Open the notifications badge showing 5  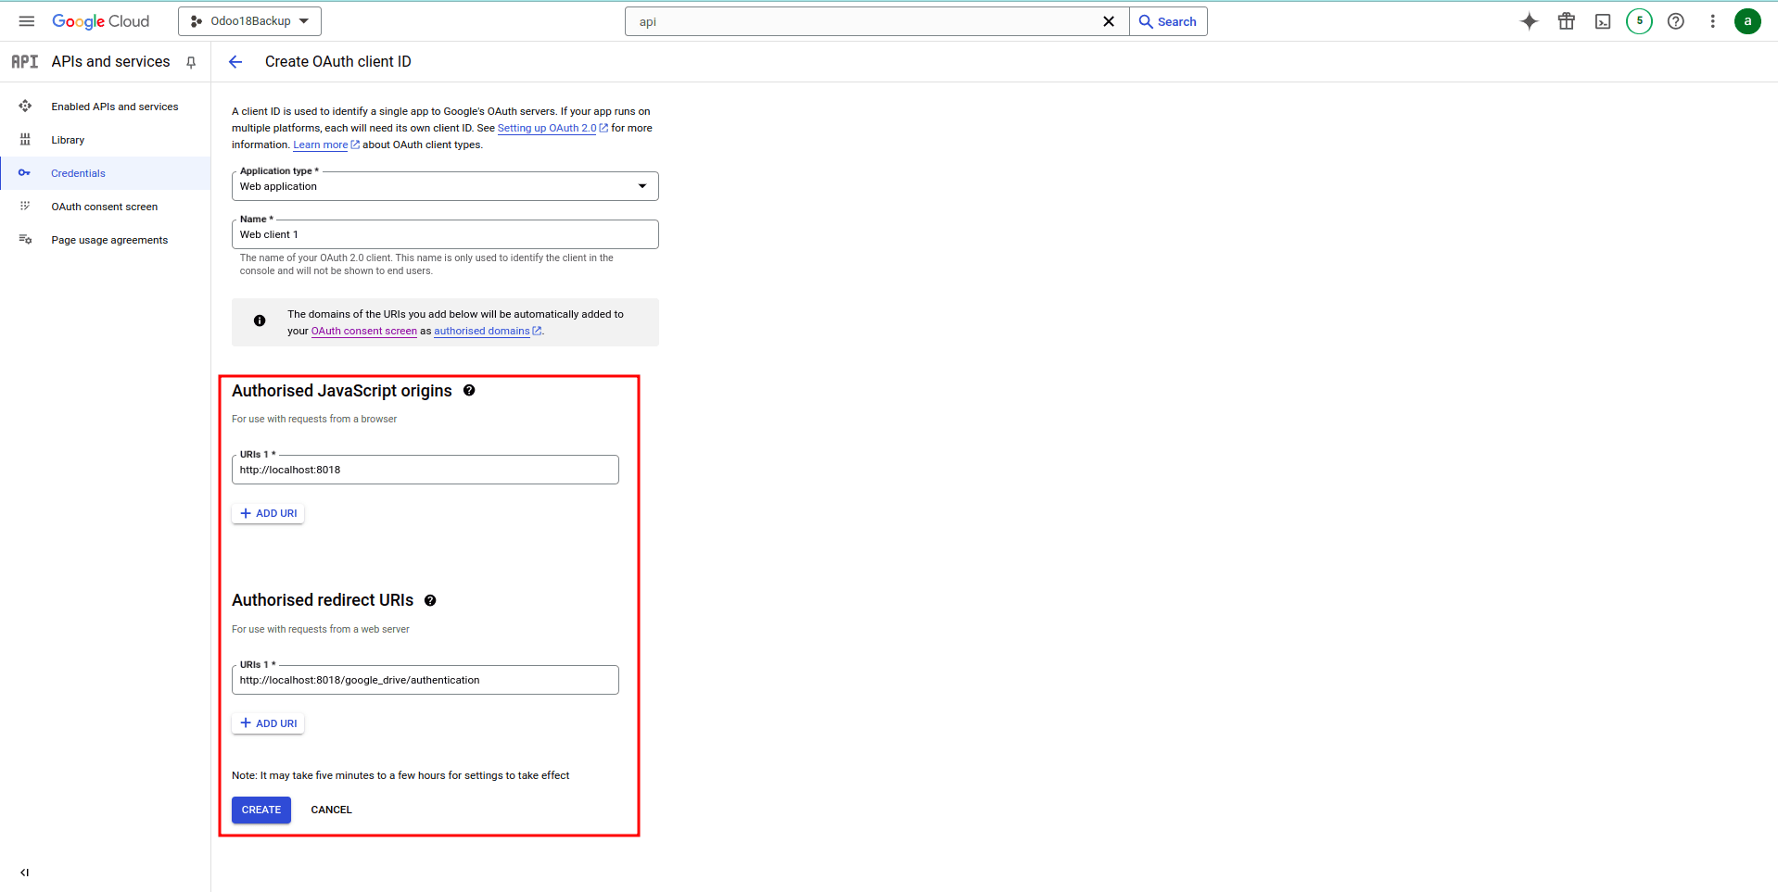click(1638, 21)
